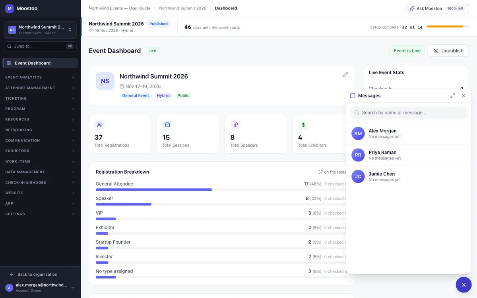
Task: Expand the Networking section
Action: pyautogui.click(x=40, y=130)
